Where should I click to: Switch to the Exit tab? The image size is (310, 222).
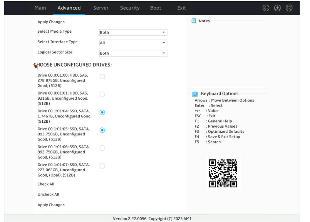tap(181, 8)
